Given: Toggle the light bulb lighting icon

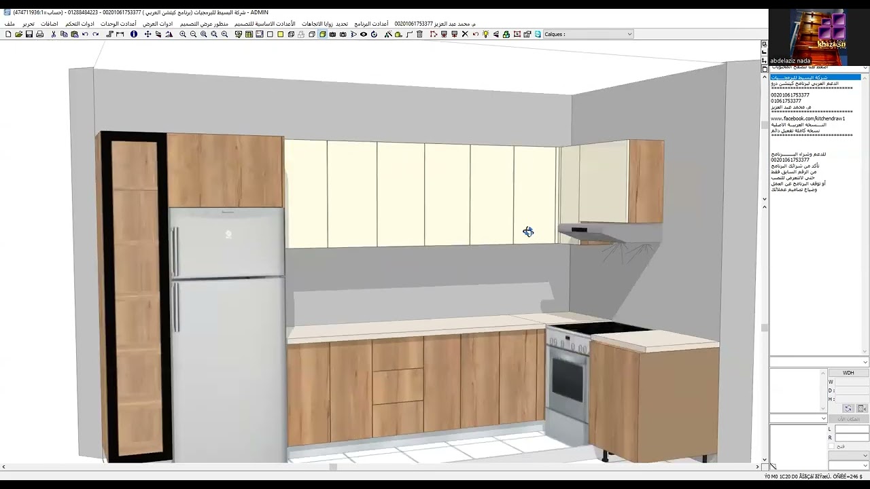Looking at the screenshot, I should 485,34.
